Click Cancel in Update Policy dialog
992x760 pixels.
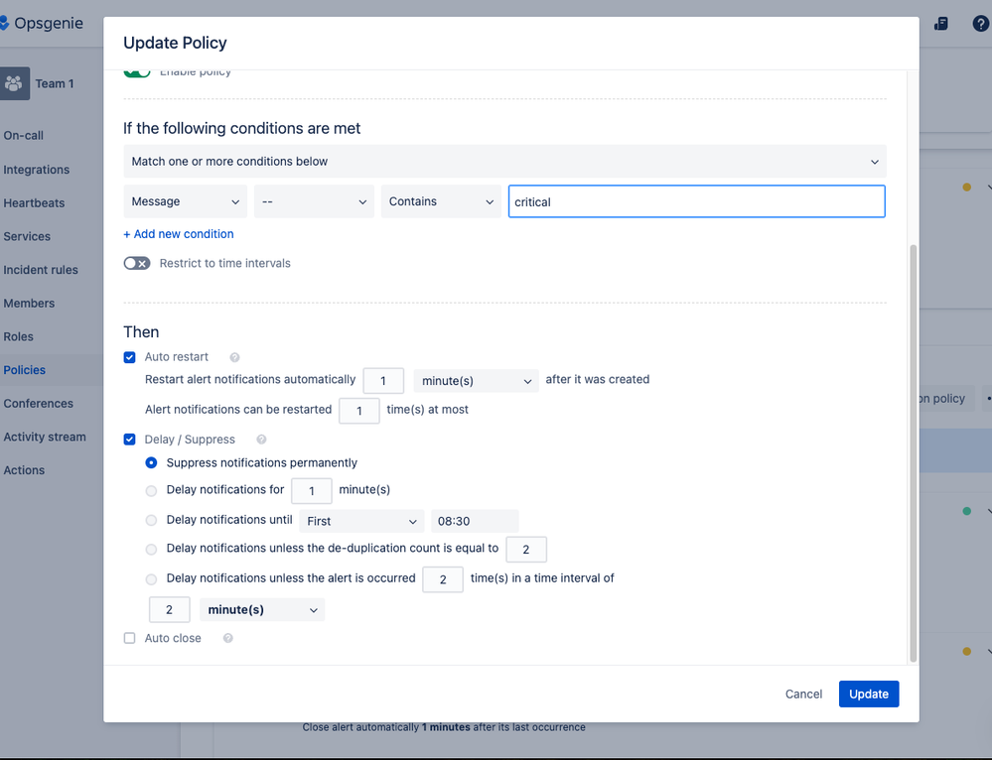click(x=803, y=694)
